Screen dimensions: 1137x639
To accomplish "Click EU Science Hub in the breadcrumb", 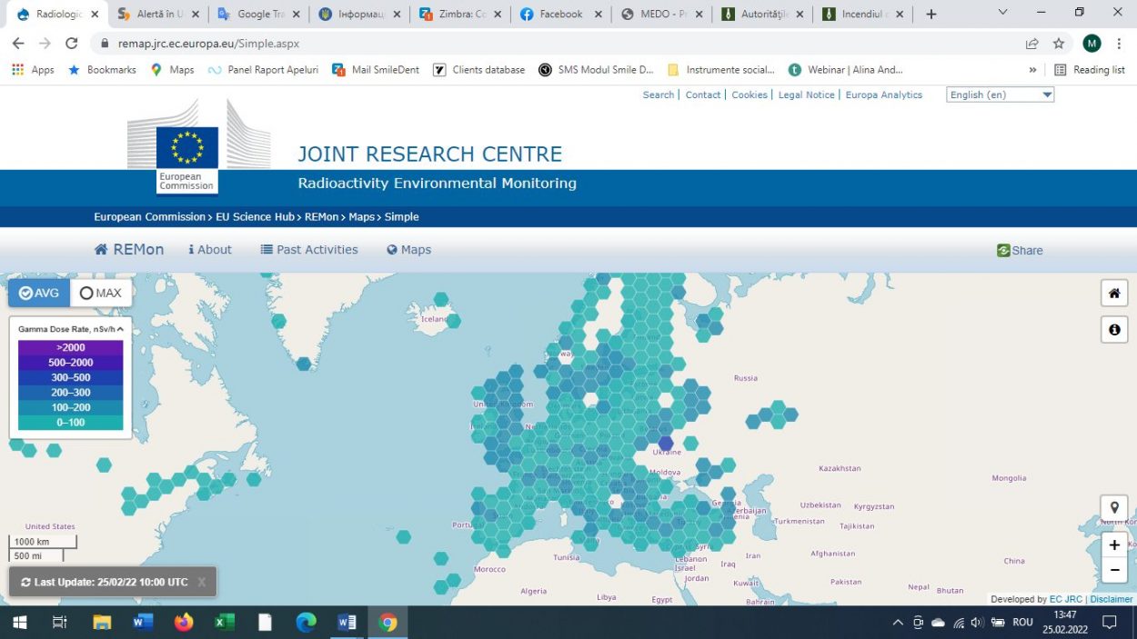I will point(256,216).
